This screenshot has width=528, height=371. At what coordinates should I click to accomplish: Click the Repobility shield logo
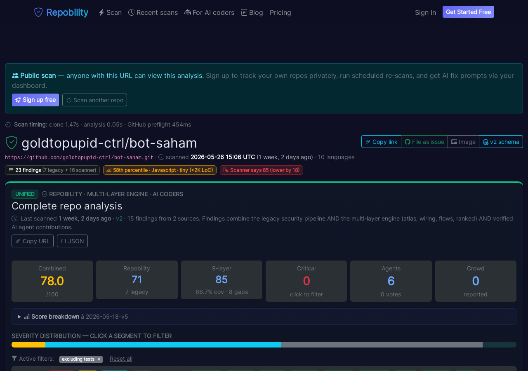38,12
